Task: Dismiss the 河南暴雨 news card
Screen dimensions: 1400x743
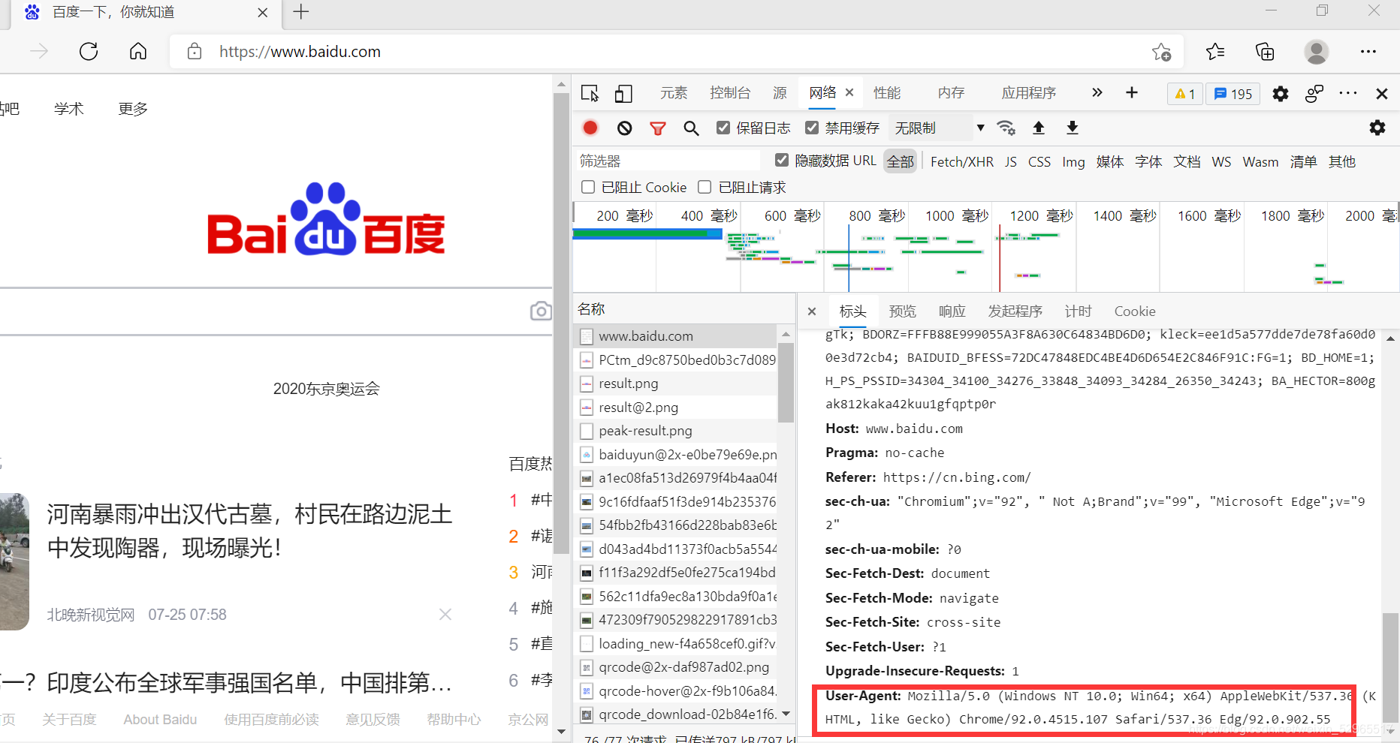Action: click(445, 614)
